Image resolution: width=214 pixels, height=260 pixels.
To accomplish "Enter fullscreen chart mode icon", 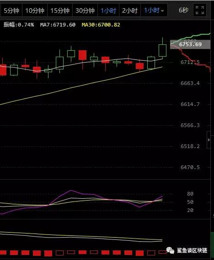I will coord(200,10).
